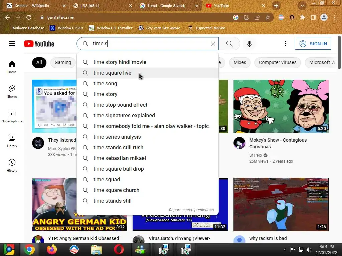The image size is (342, 256).
Task: Select the Computer viruses filter chip
Action: [278, 62]
